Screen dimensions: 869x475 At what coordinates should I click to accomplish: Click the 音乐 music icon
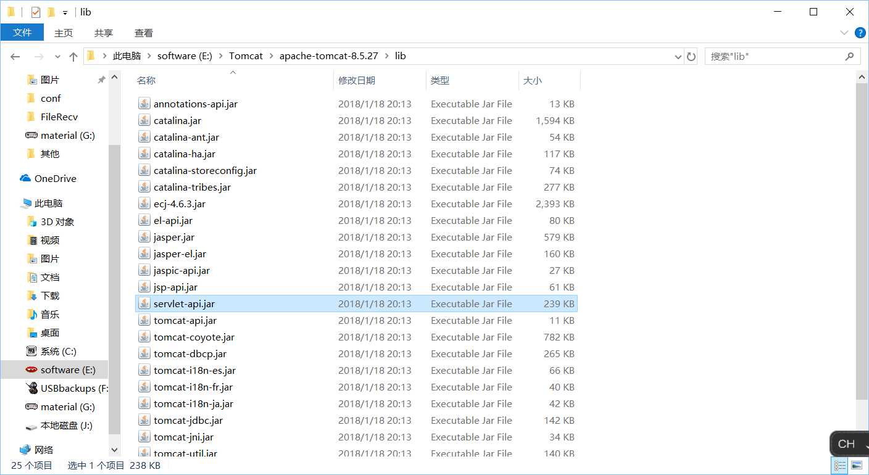pyautogui.click(x=32, y=314)
